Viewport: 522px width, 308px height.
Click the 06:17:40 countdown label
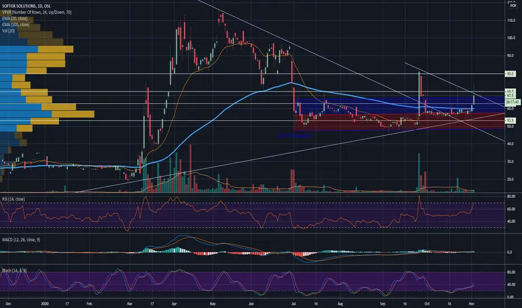coord(512,102)
